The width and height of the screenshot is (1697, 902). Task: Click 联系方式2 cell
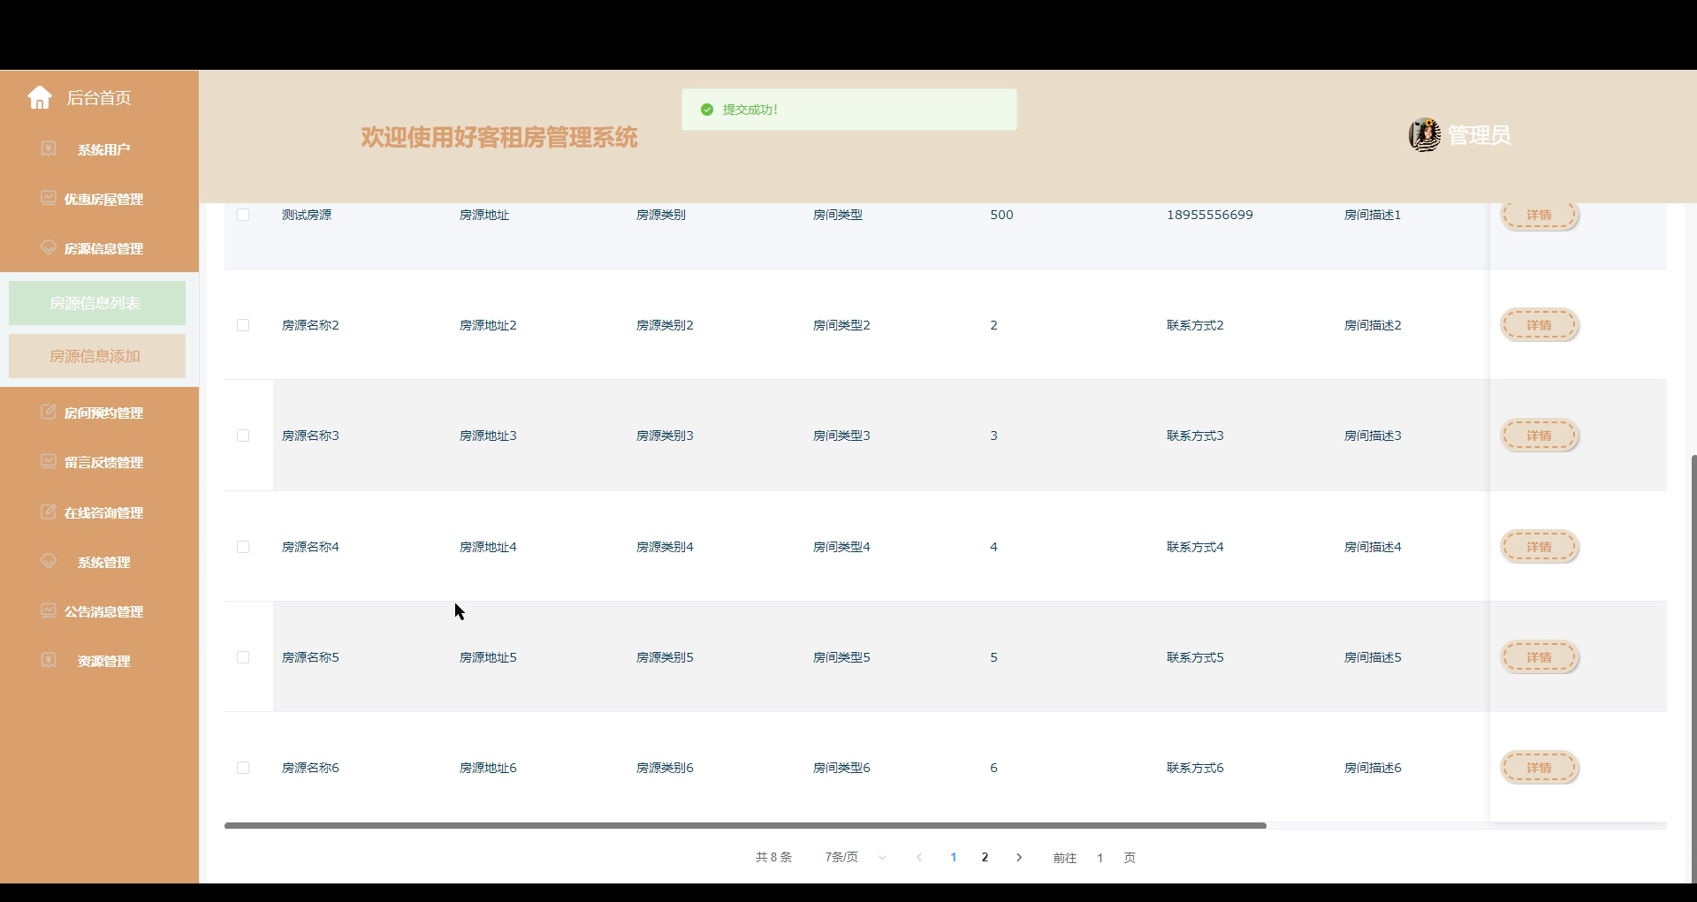1195,325
